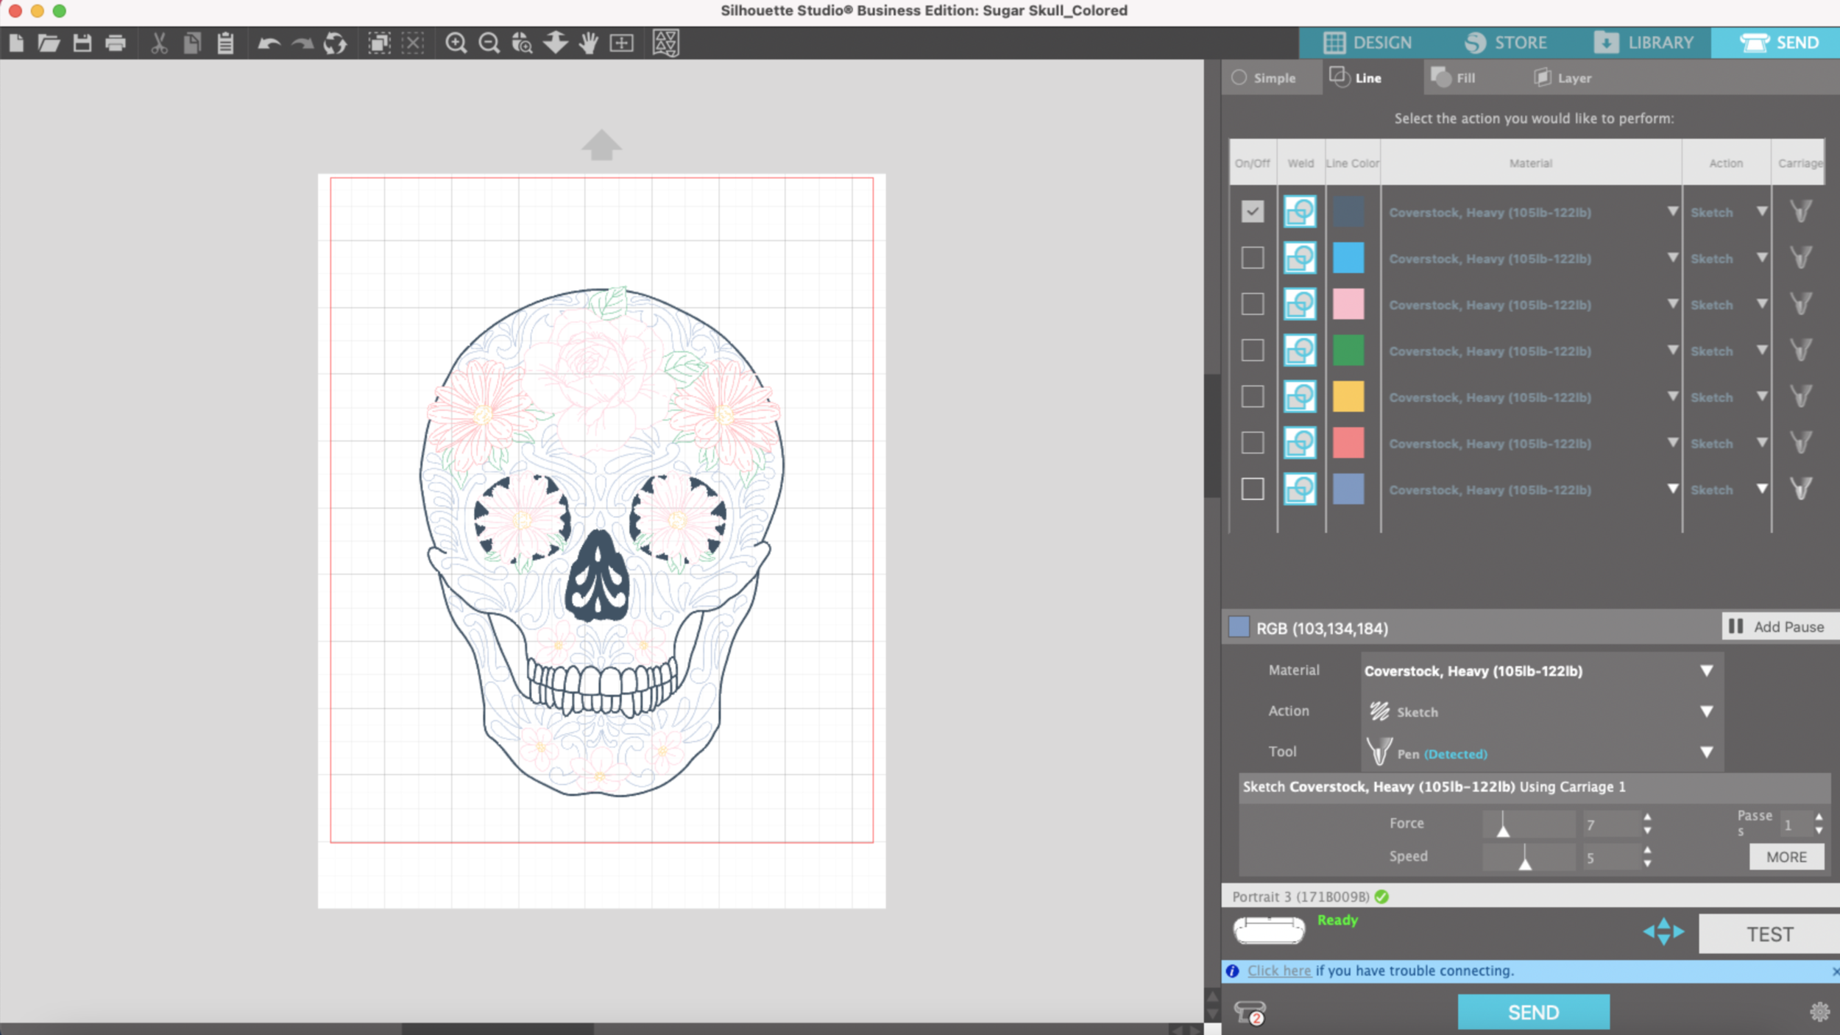The width and height of the screenshot is (1840, 1035).
Task: Enable the light blue line color row
Action: coord(1252,258)
